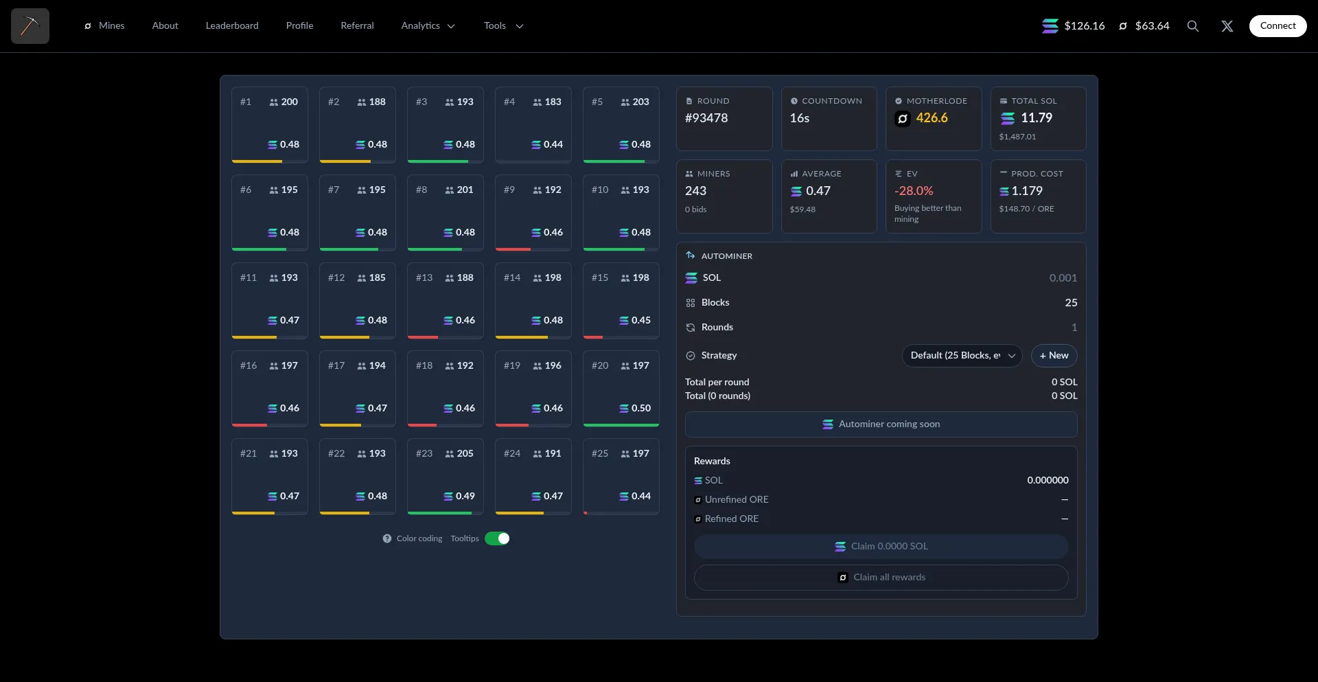
Task: Click the Color coding help icon
Action: (387, 538)
